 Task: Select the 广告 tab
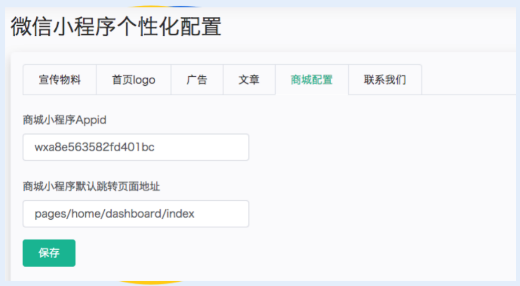point(197,80)
